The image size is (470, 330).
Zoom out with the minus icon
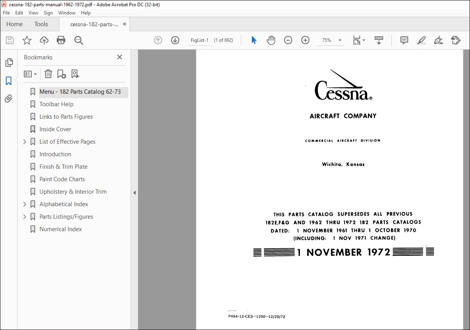pos(288,40)
